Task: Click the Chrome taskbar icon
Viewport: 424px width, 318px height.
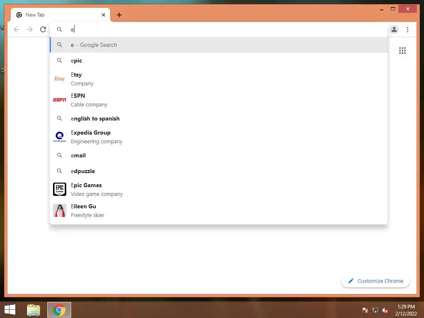Action: [59, 310]
